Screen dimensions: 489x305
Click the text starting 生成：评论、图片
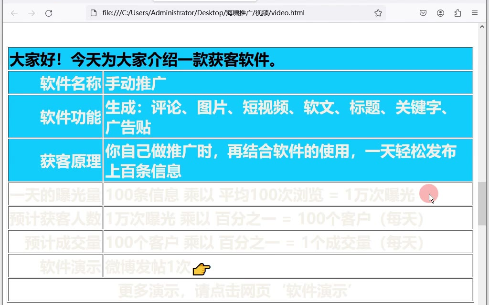click(x=277, y=117)
